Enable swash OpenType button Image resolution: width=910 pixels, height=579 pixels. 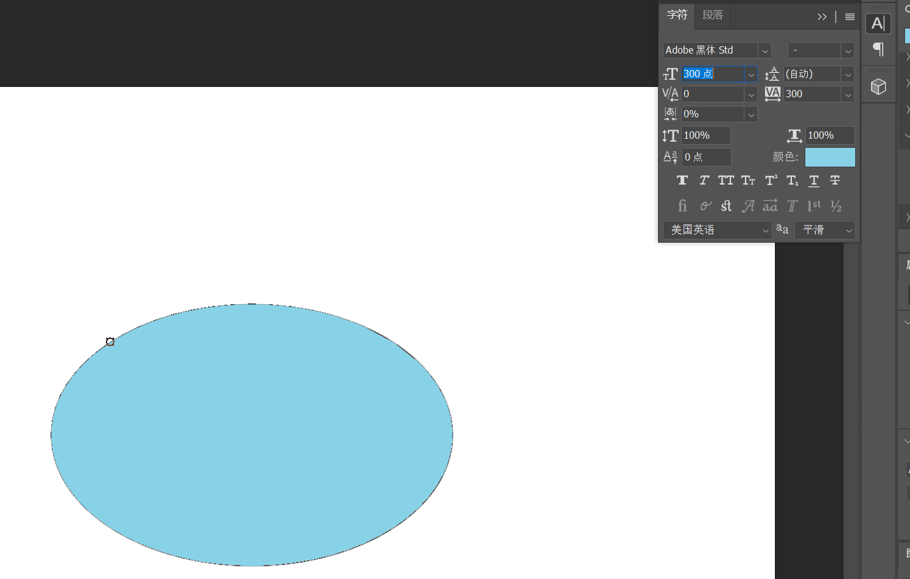coord(748,206)
